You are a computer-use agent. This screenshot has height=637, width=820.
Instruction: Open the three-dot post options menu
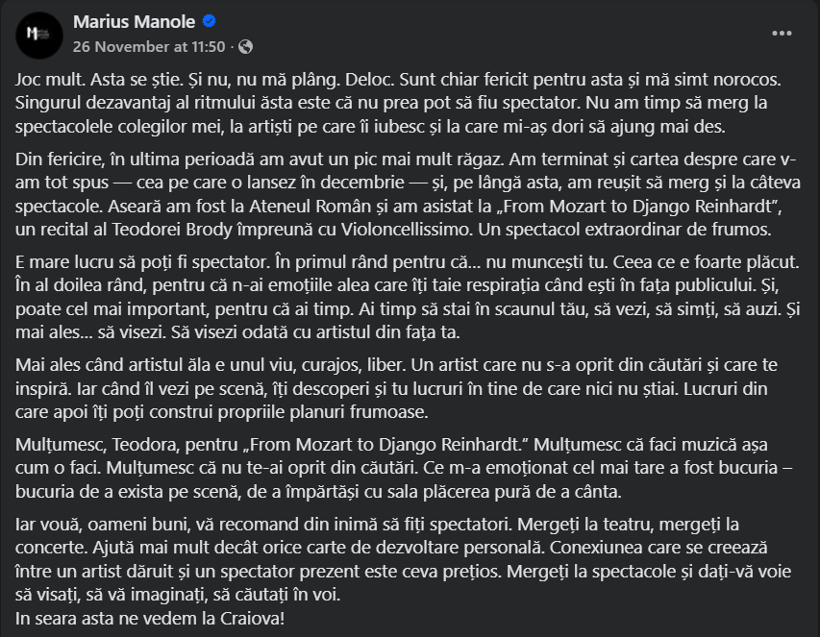click(x=783, y=33)
